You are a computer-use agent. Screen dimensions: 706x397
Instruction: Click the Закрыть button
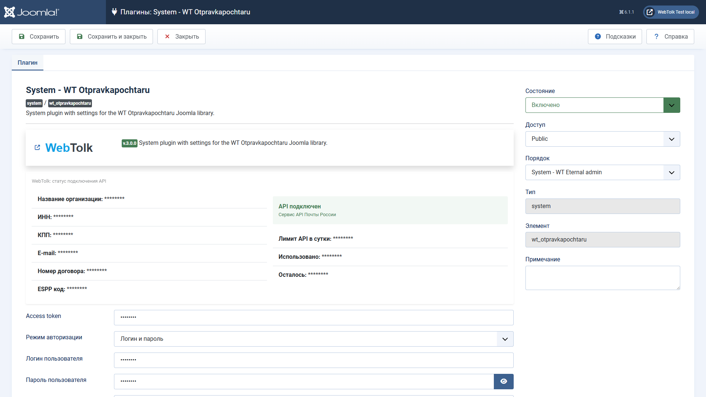(x=181, y=37)
